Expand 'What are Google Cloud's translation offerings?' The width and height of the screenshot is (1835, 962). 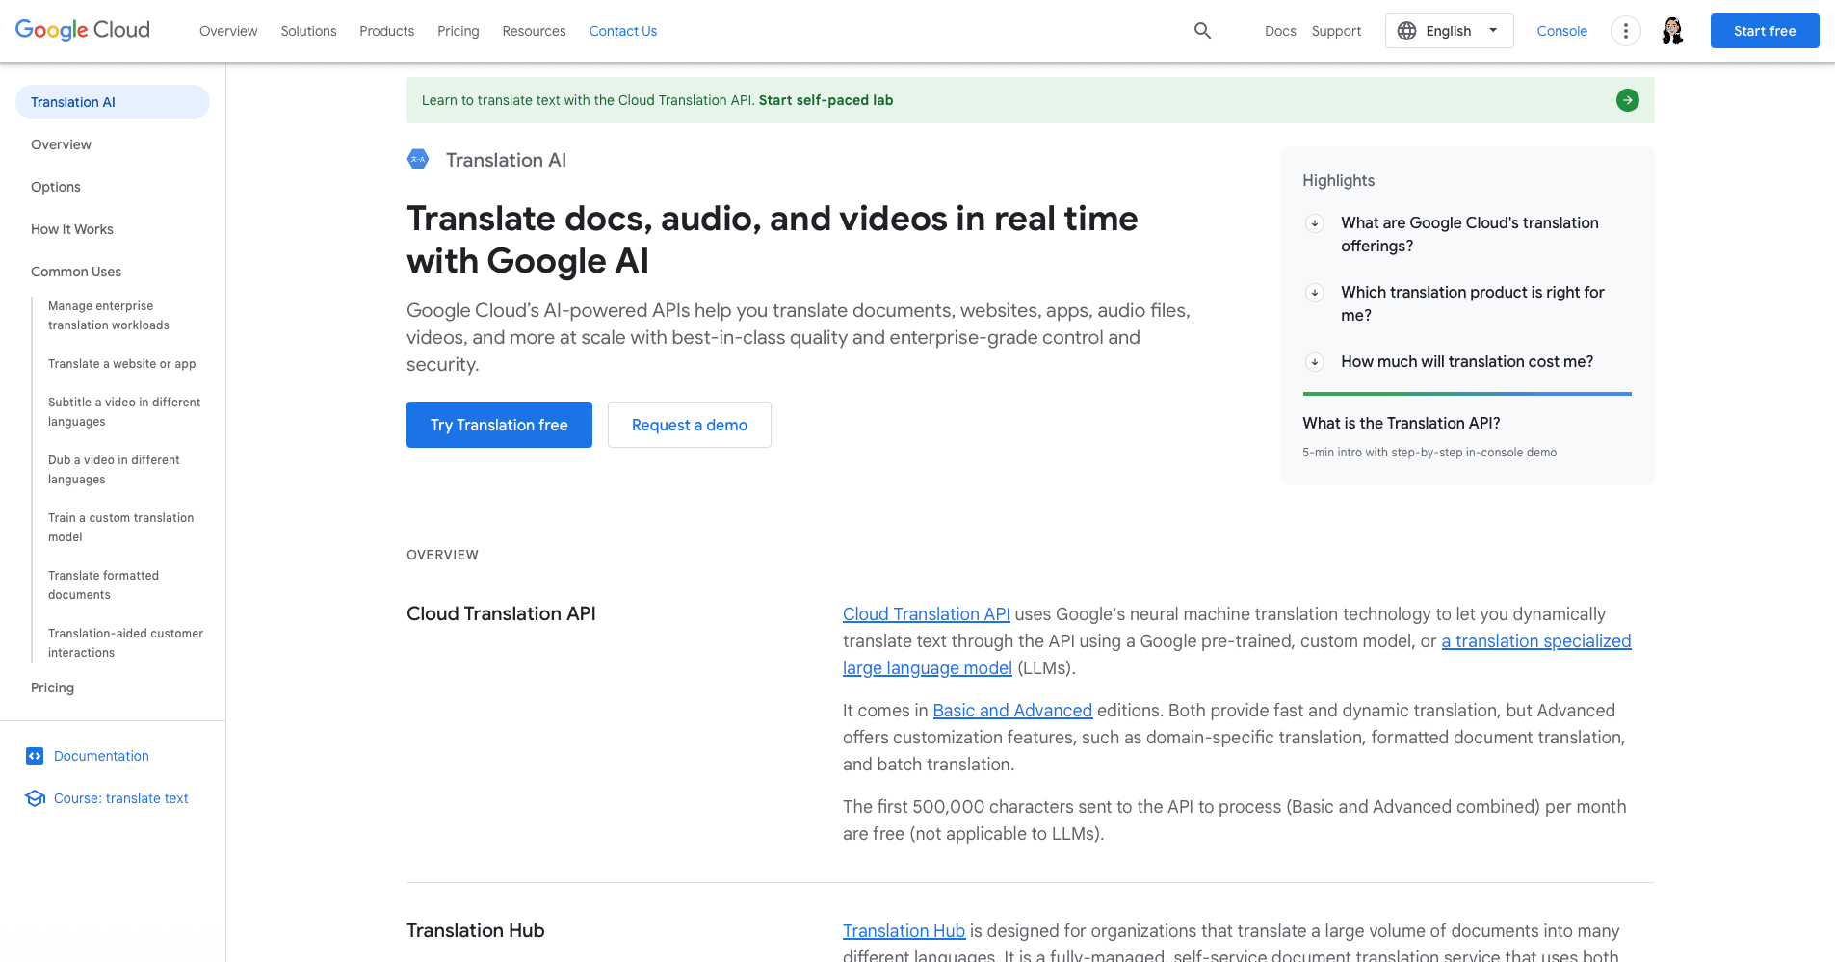point(1314,222)
